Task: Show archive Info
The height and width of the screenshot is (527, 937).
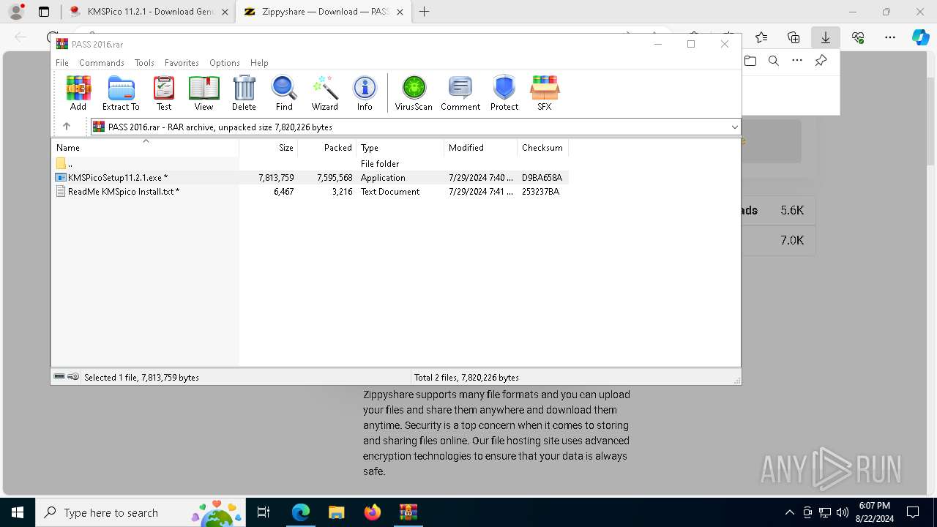Action: point(365,93)
